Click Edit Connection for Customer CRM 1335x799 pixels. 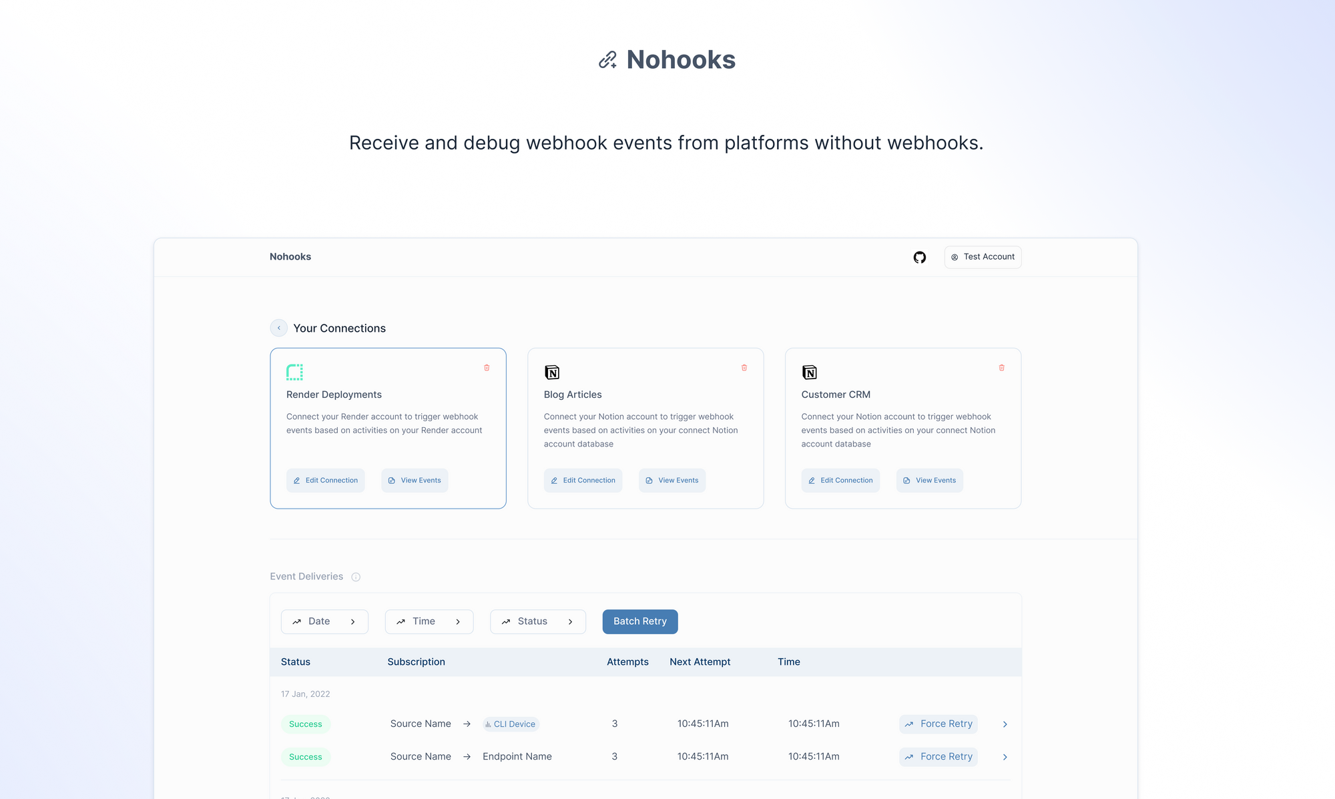point(840,479)
